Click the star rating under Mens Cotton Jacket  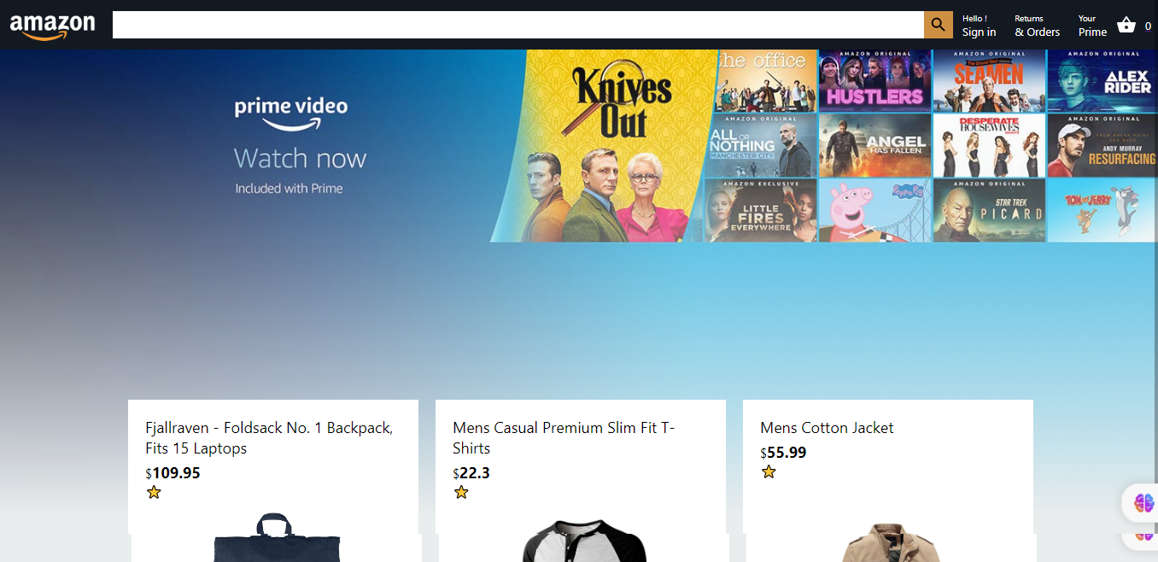[x=769, y=471]
